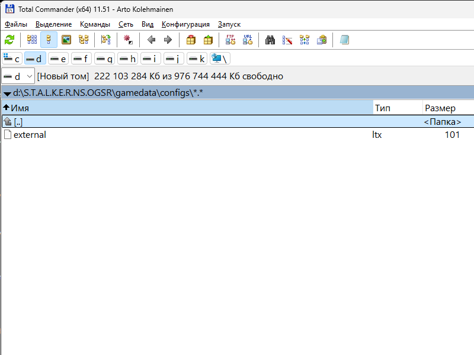The image size is (474, 355).
Task: Click the pack files gift-box icon
Action: pos(191,40)
